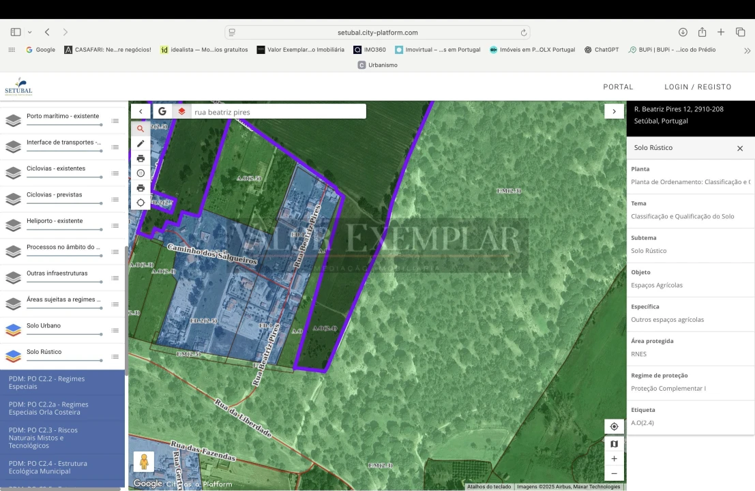Open the PORTAL link in header
The height and width of the screenshot is (491, 755).
[618, 87]
